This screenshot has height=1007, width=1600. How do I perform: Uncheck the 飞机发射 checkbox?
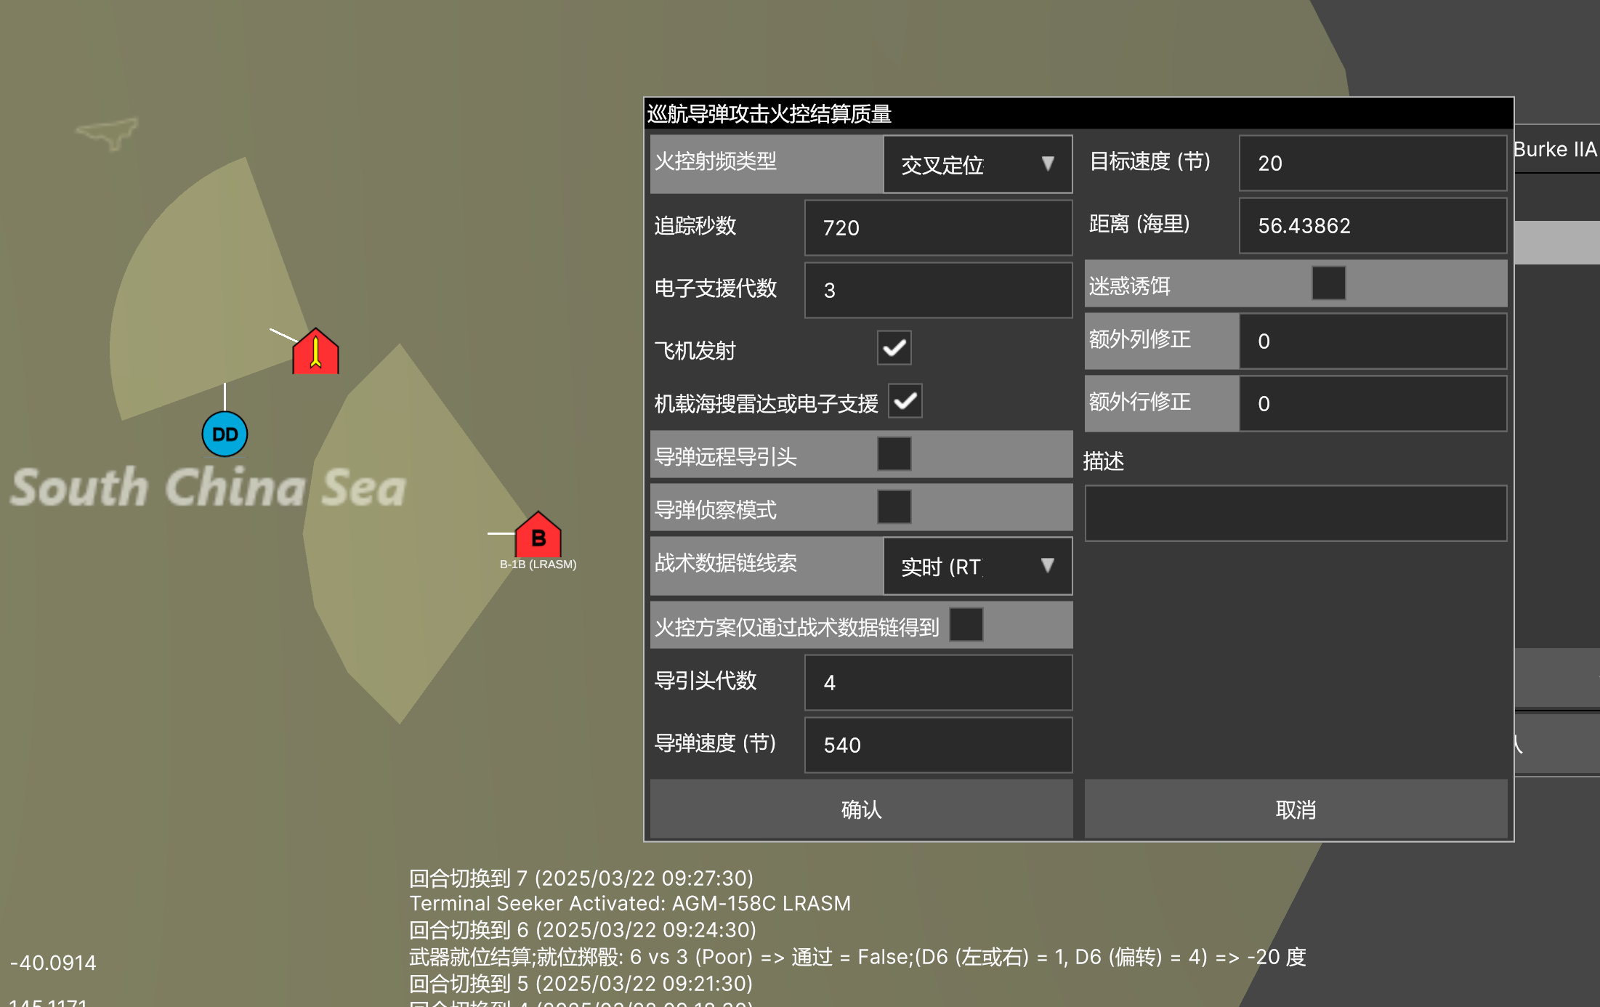(894, 348)
